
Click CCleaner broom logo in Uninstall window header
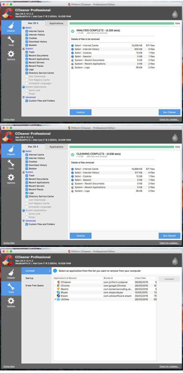[x=8, y=260]
